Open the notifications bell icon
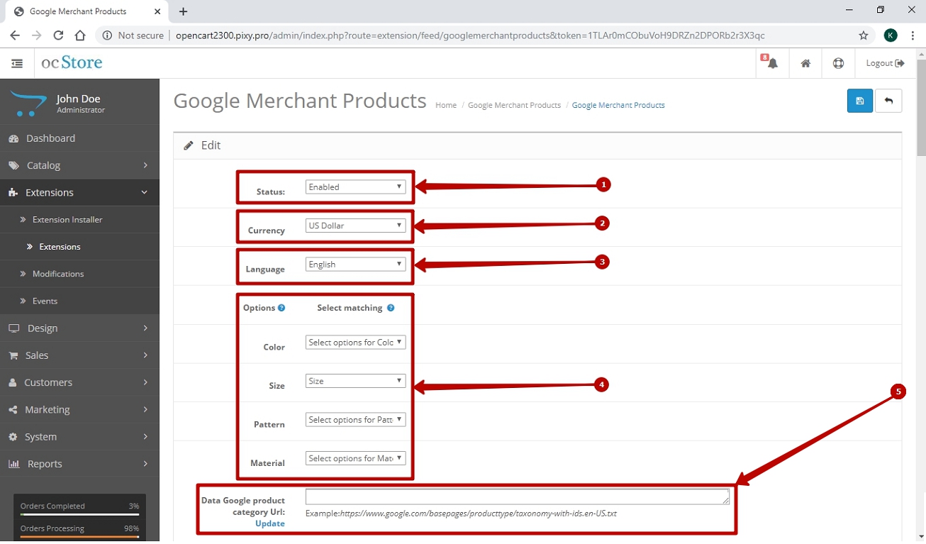This screenshot has height=544, width=926. [x=772, y=63]
